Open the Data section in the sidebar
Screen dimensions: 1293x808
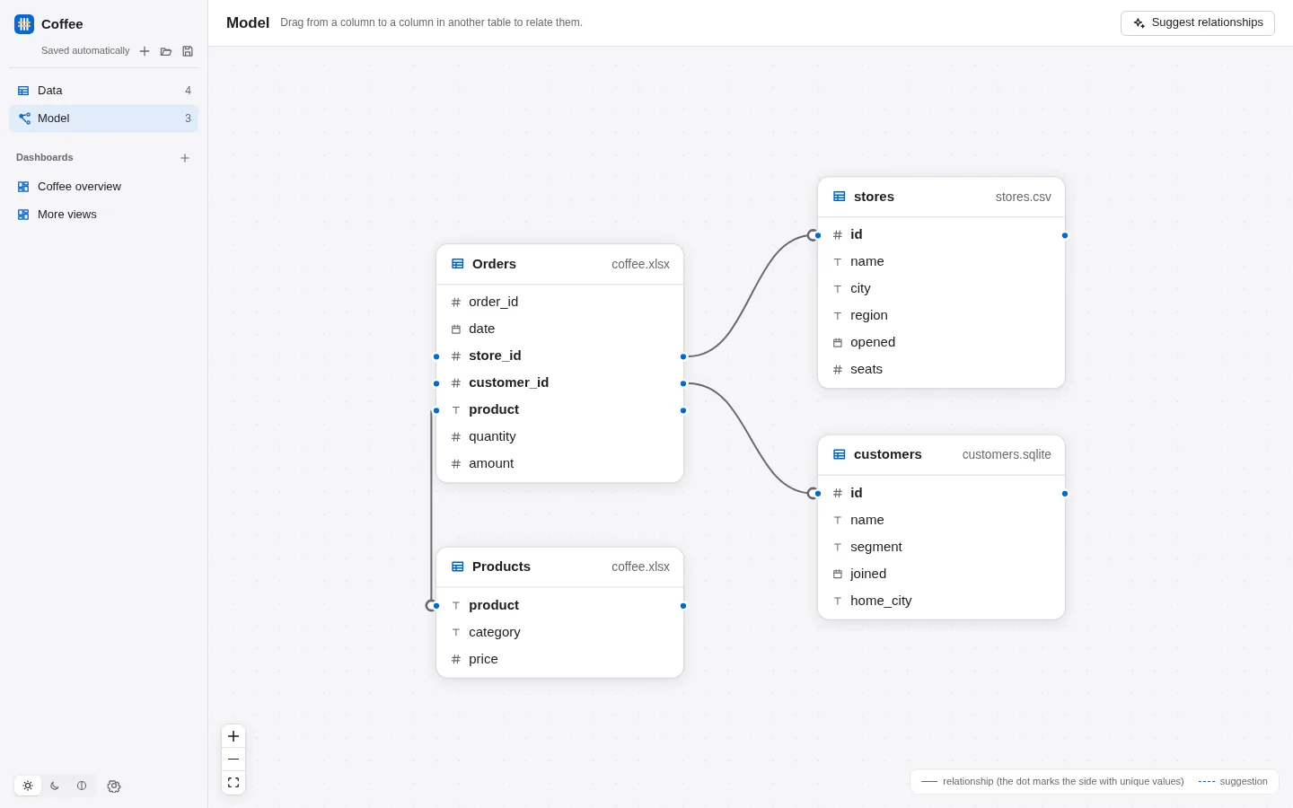(103, 91)
